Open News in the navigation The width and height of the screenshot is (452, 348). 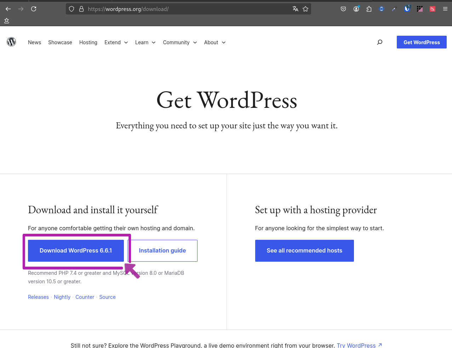click(35, 42)
